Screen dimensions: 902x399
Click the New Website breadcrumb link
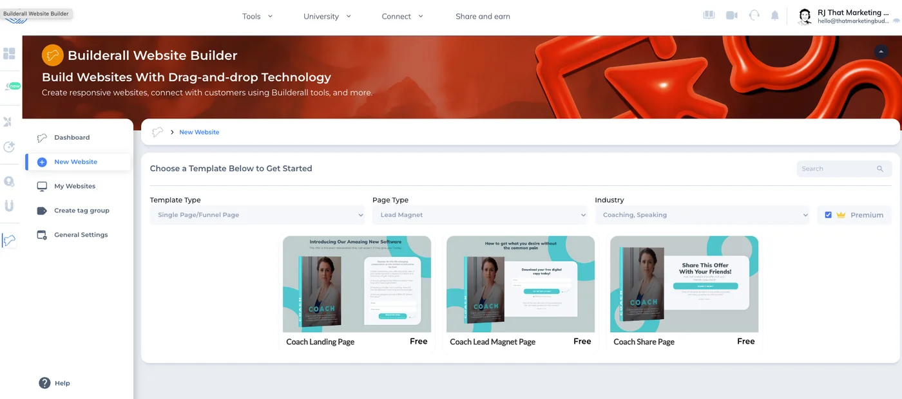point(199,132)
